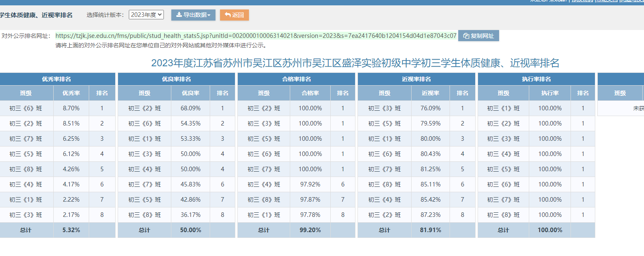
Task: Click the 99.20% total pass rate cell
Action: pyautogui.click(x=310, y=230)
